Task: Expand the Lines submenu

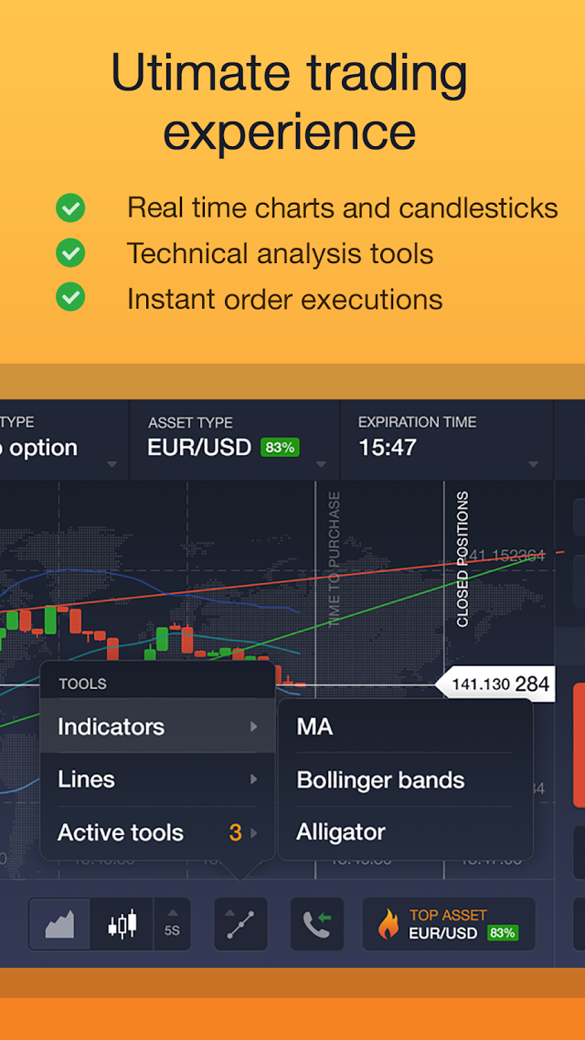Action: point(157,779)
